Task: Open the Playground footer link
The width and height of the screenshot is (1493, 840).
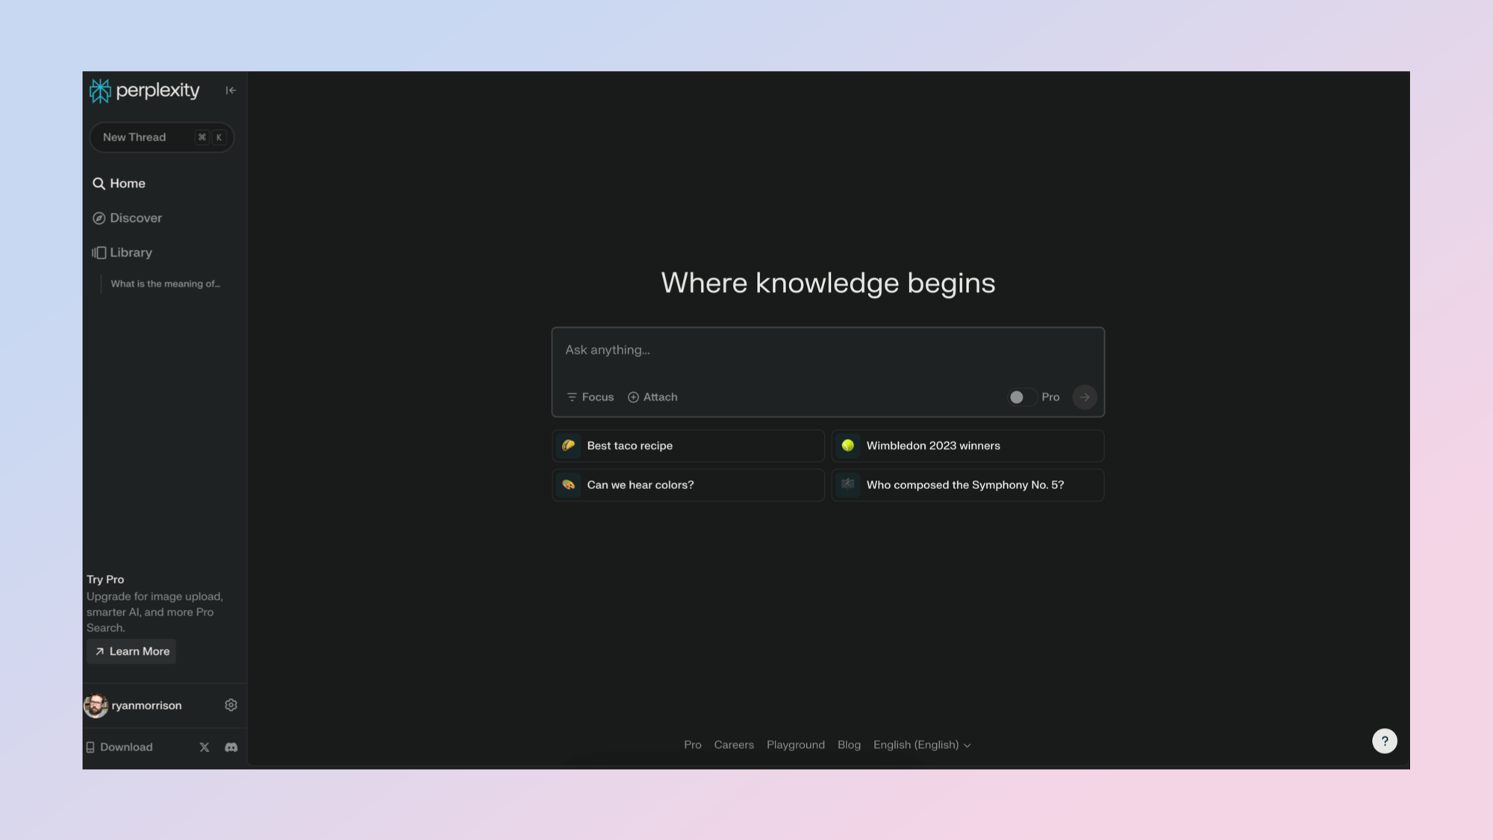Action: point(795,745)
